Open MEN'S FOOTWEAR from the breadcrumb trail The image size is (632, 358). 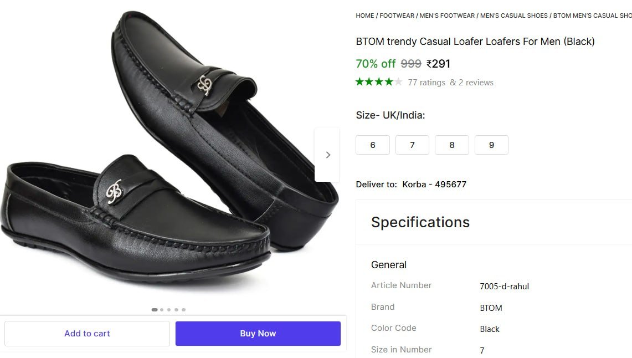click(446, 16)
